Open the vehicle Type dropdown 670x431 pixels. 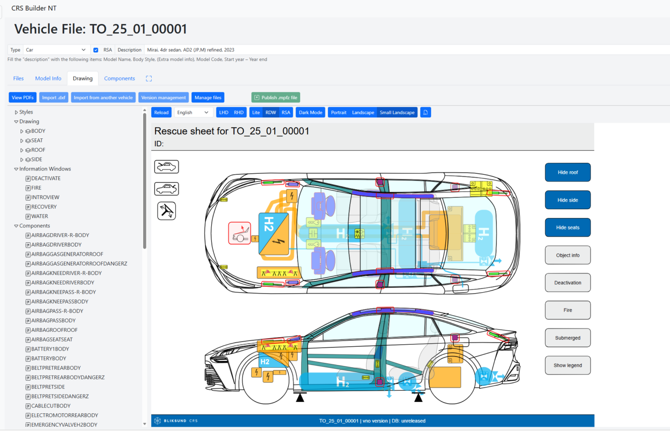pos(56,50)
